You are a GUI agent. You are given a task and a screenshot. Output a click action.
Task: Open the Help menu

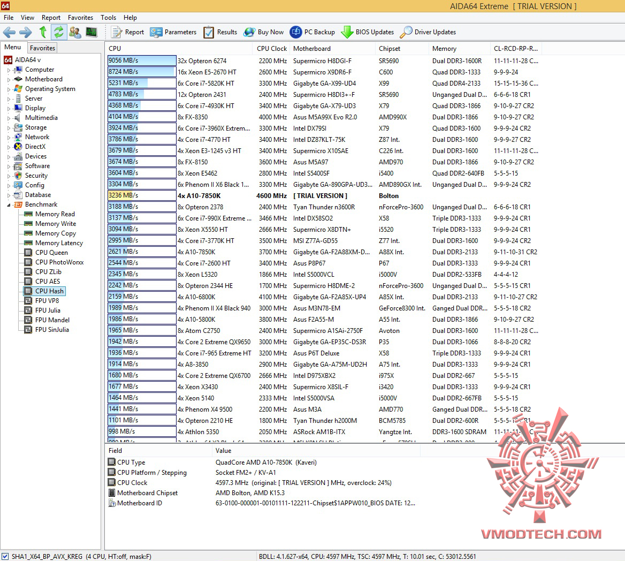point(130,18)
